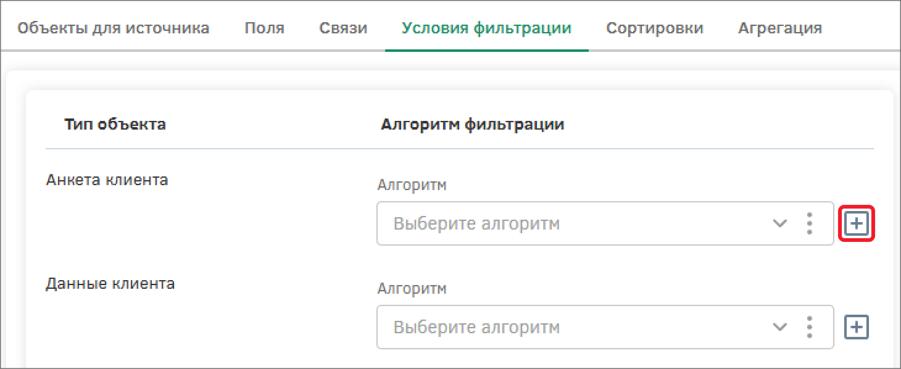This screenshot has width=901, height=369.
Task: Click 'Выберите алгоритм' placeholder in Анкета клиента row
Action: tap(476, 223)
